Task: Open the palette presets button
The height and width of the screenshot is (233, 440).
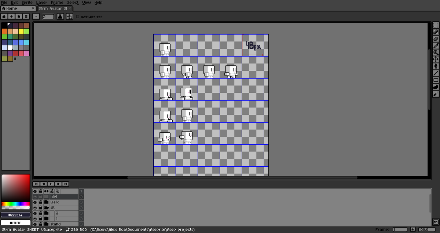Action: [19, 16]
